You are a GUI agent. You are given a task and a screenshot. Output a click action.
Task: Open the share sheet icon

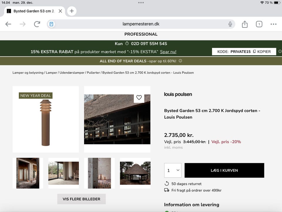point(245,24)
